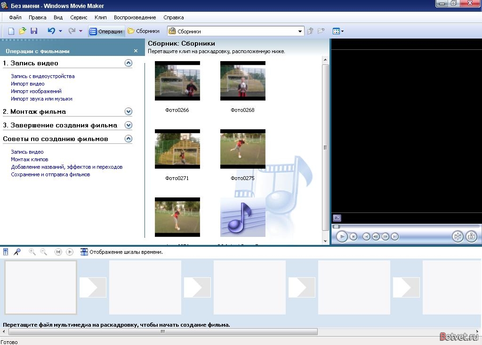Image resolution: width=482 pixels, height=345 pixels.
Task: Open the Правка menu
Action: 38,17
